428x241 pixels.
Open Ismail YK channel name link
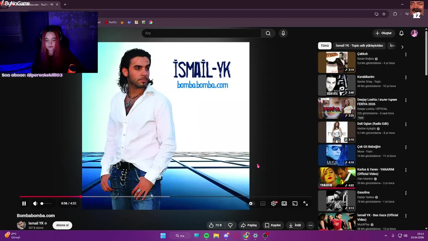tap(36, 223)
